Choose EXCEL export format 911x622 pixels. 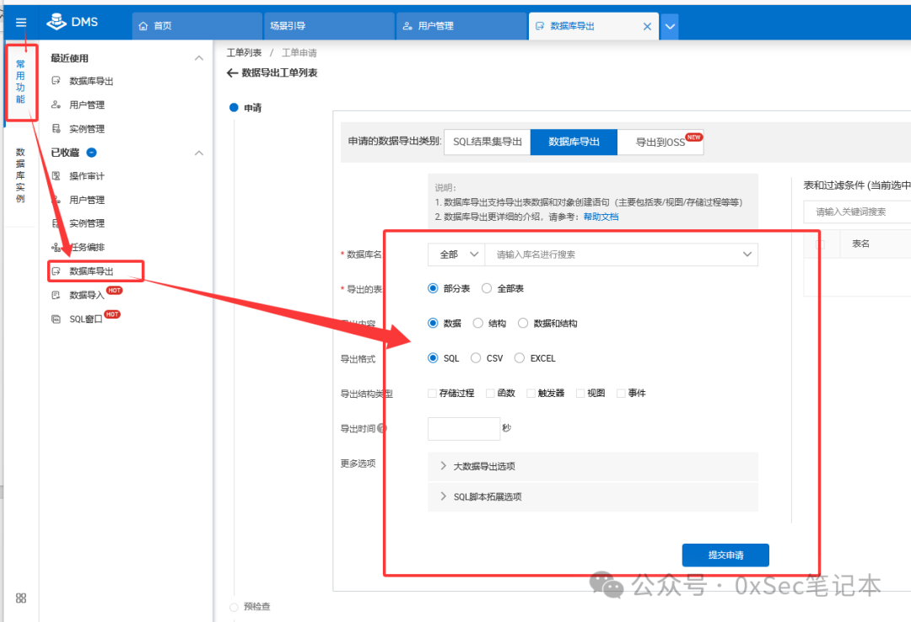(x=520, y=358)
